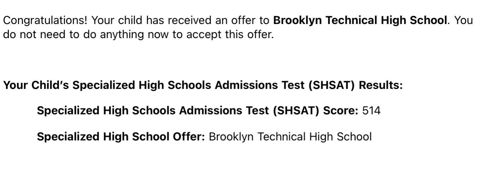The width and height of the screenshot is (500, 180).
Task: Click the non-bold Brooklyn Technical High School offer value
Action: coord(290,137)
